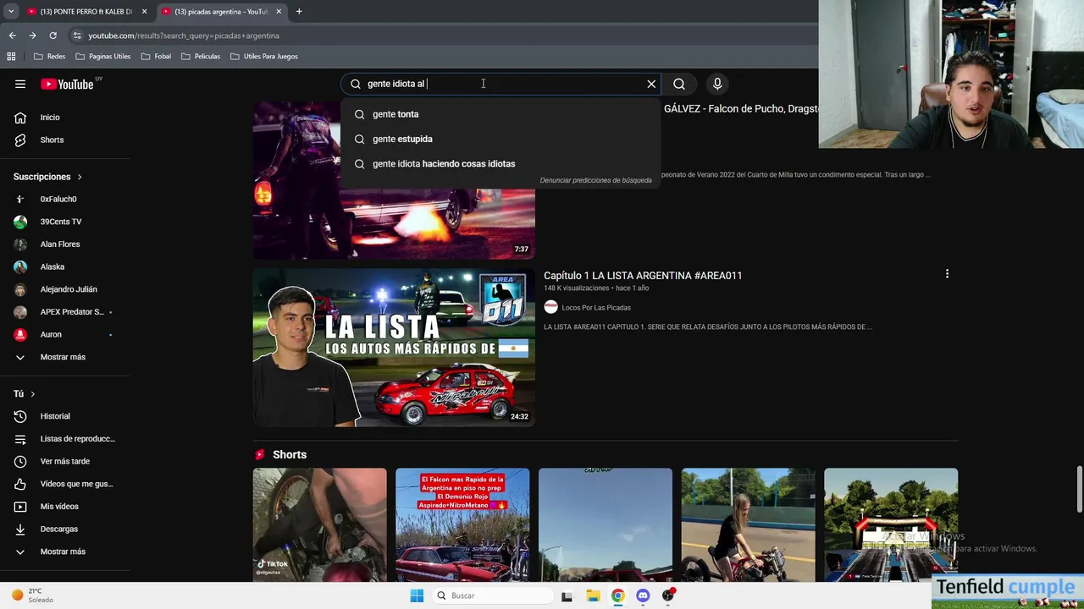Reload the YouTube page
The height and width of the screenshot is (609, 1084).
pyautogui.click(x=53, y=36)
